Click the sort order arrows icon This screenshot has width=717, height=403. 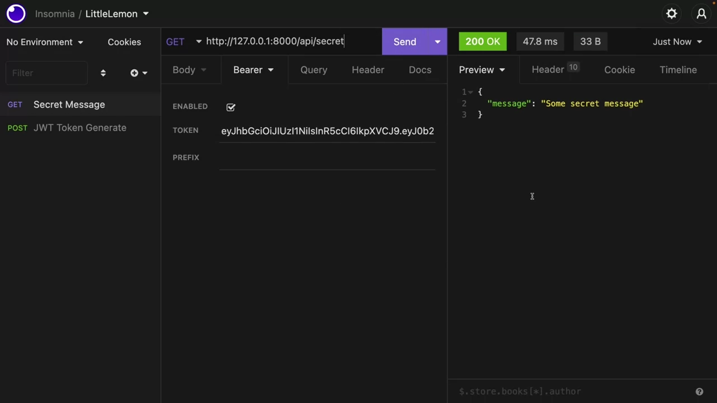point(103,73)
